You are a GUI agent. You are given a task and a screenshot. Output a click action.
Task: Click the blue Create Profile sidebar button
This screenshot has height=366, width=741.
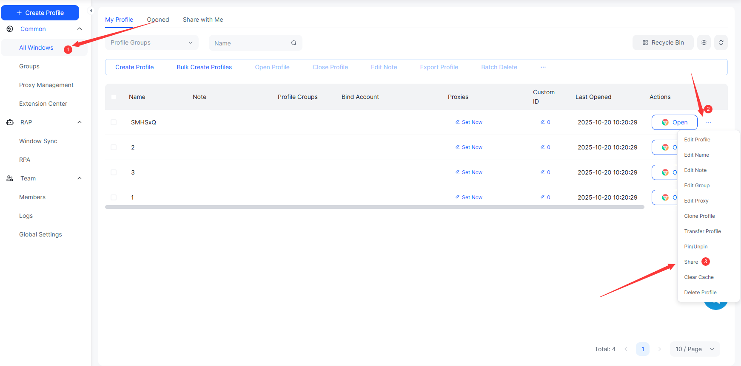coord(40,13)
